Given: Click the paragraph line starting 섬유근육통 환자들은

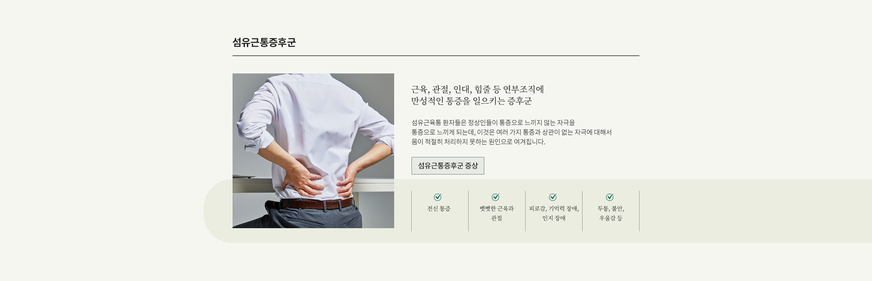Looking at the screenshot, I should pos(493,123).
